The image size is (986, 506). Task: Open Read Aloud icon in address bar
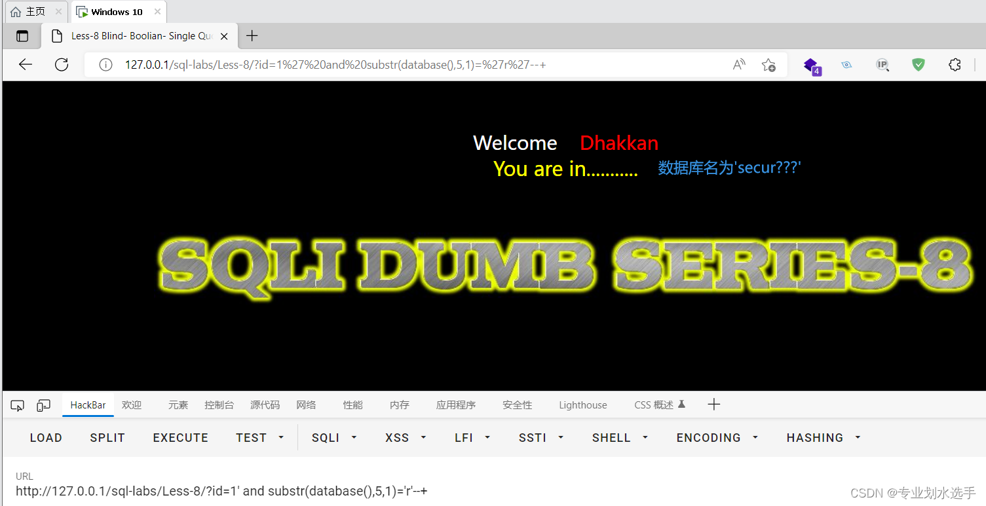coord(739,65)
